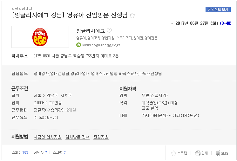Screen dimensions: 237x161
Task: Open the www.englishegg.co.kr website link
Action: pyautogui.click(x=101, y=45)
